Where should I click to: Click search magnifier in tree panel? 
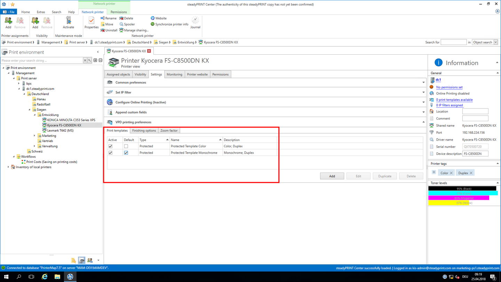click(89, 60)
